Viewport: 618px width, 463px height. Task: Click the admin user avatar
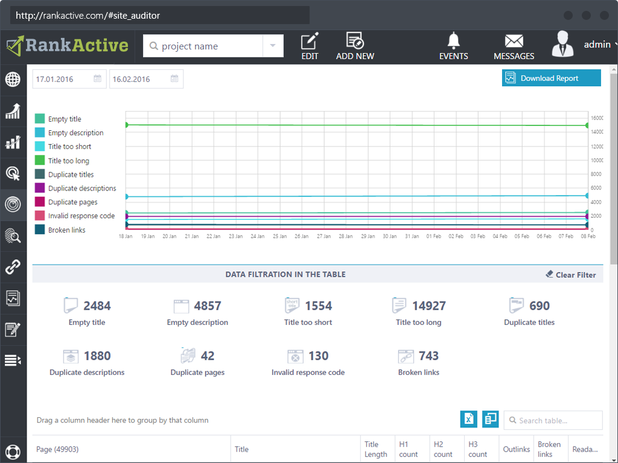coord(562,43)
